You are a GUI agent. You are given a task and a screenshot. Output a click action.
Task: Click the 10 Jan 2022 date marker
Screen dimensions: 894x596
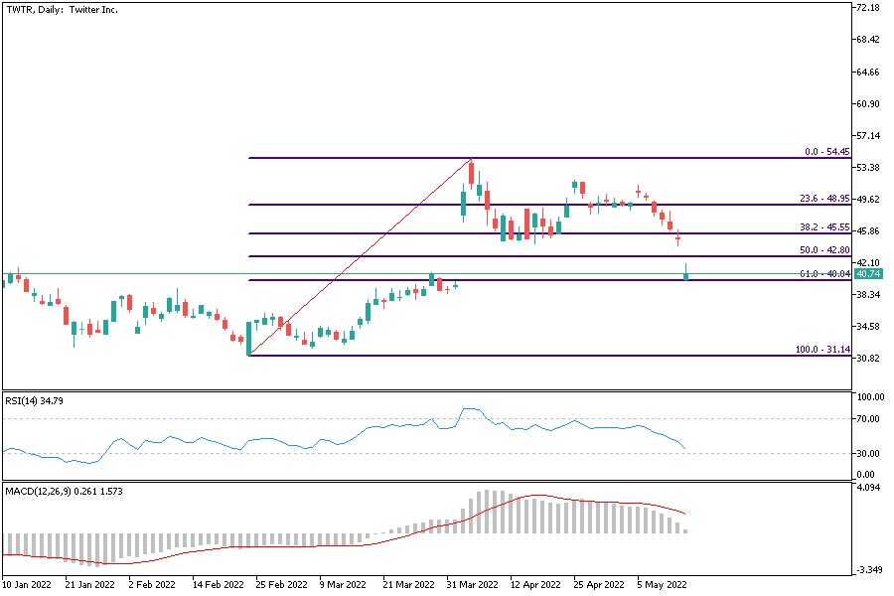26,585
